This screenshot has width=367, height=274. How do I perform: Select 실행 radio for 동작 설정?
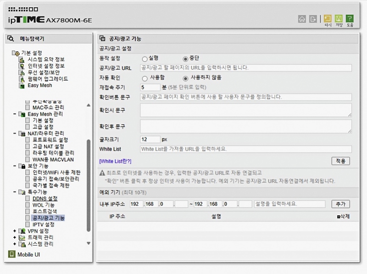[x=145, y=59]
